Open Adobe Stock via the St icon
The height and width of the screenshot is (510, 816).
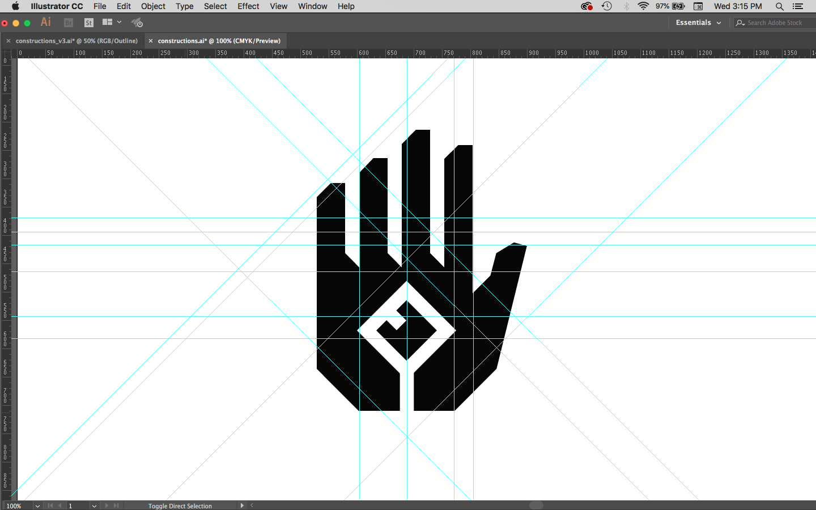[x=89, y=23]
